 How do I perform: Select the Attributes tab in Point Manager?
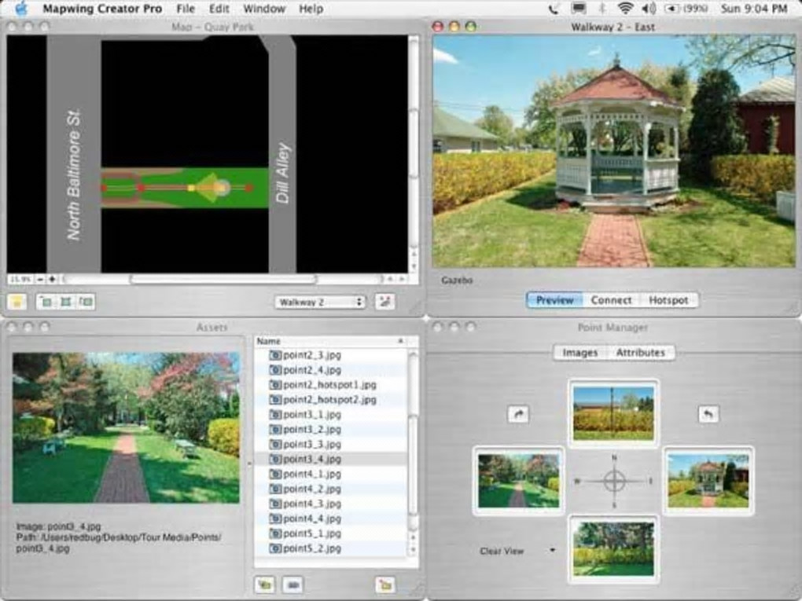point(640,353)
